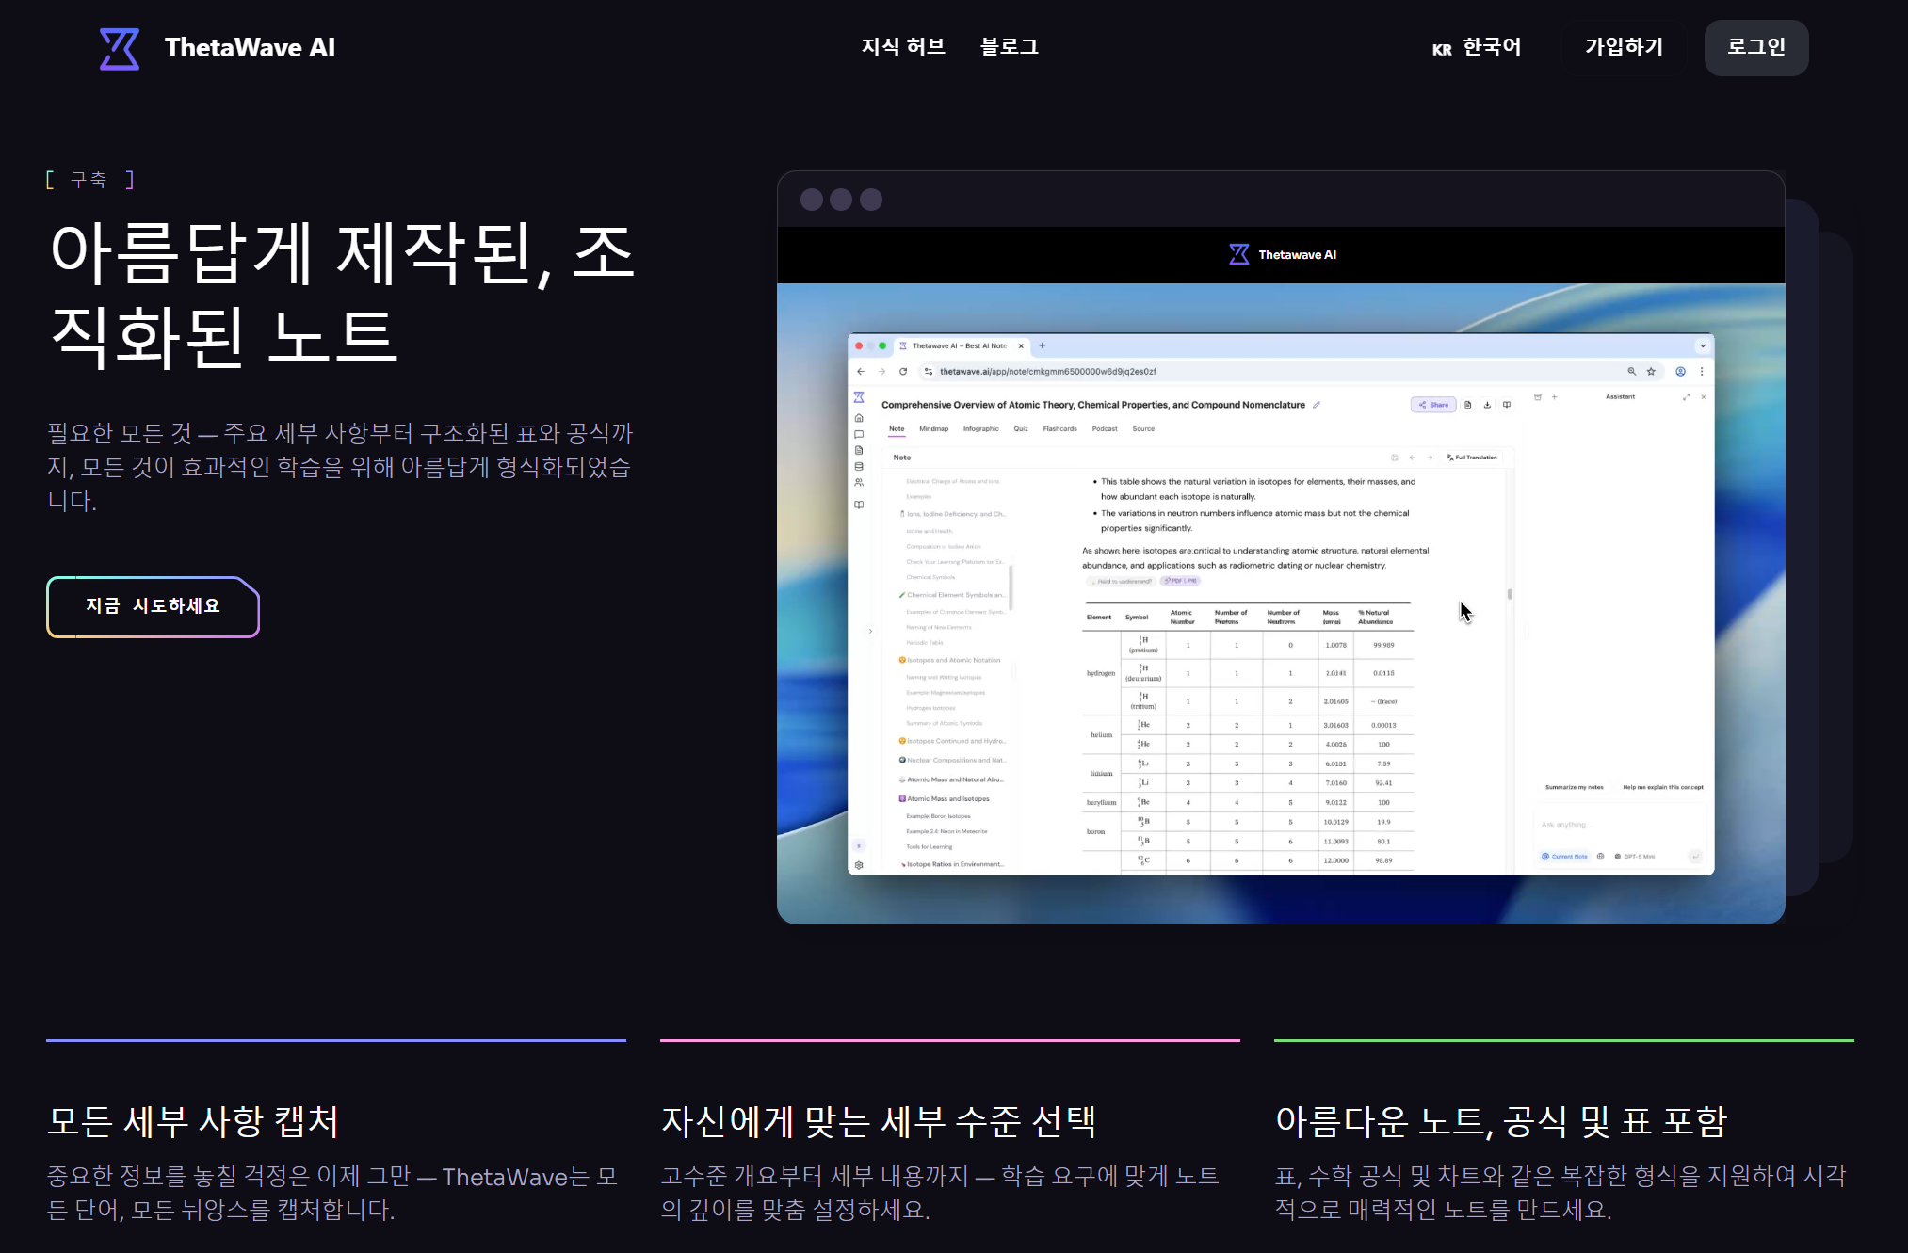Open the browser three-dot menu in demo
Viewport: 1908px width, 1253px height.
click(x=1702, y=372)
